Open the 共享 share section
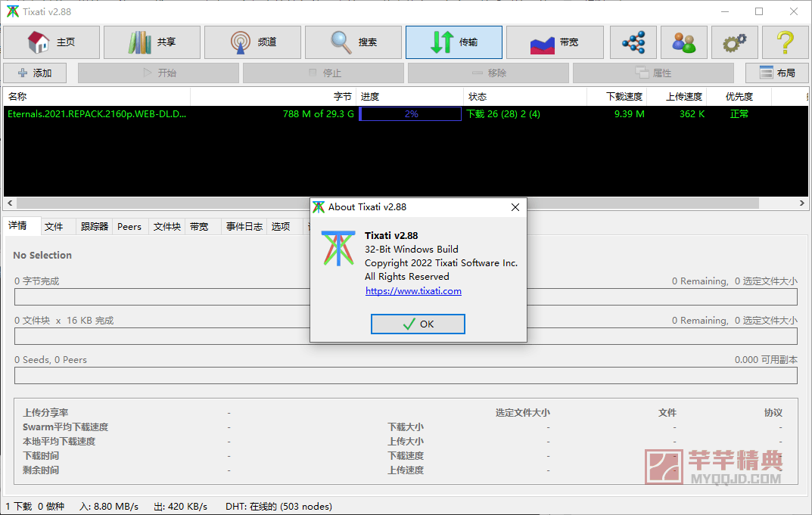 click(152, 42)
